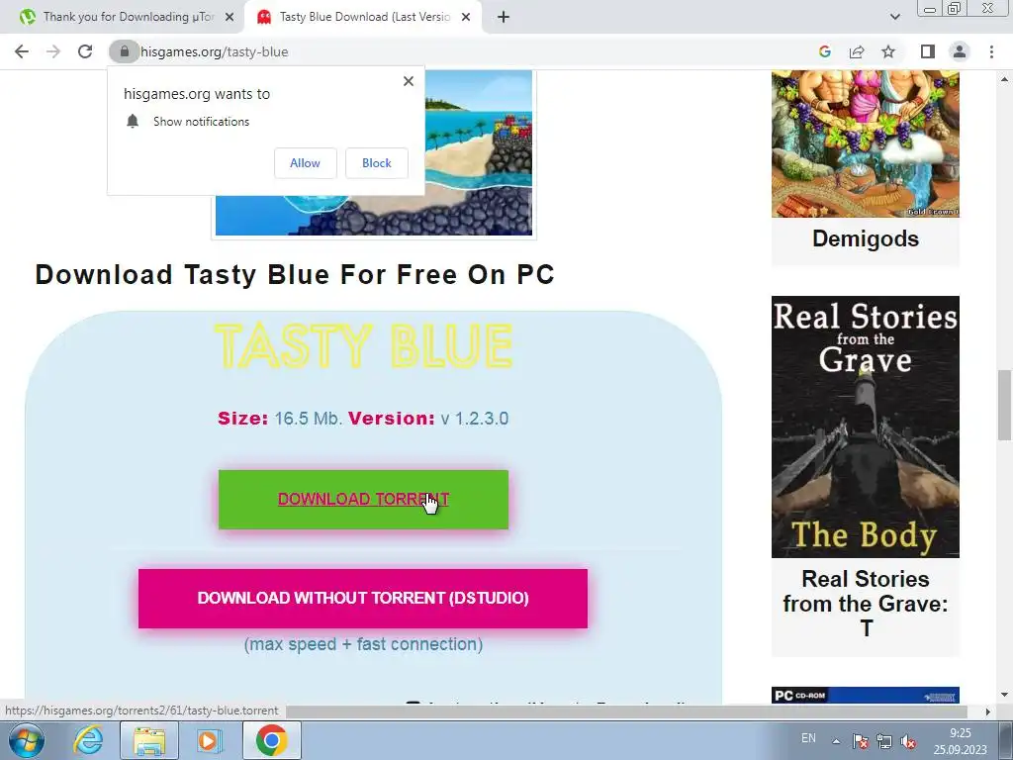Click the max speed + fast connection text
Image resolution: width=1013 pixels, height=760 pixels.
(363, 644)
